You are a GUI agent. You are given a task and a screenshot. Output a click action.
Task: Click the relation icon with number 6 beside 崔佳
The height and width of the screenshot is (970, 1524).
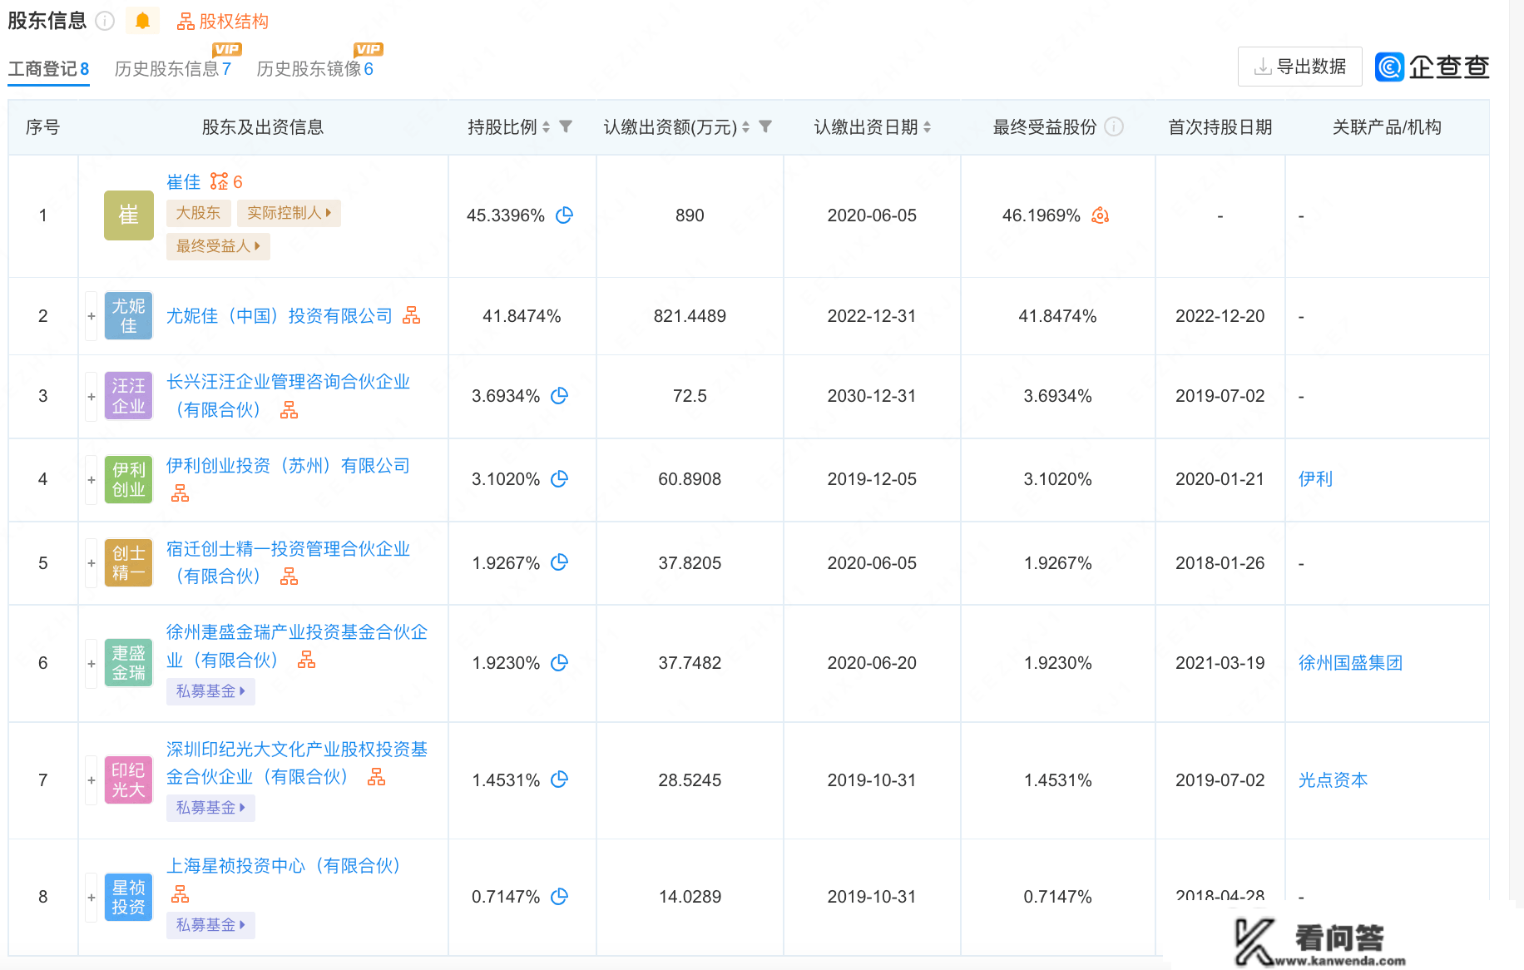point(226,182)
